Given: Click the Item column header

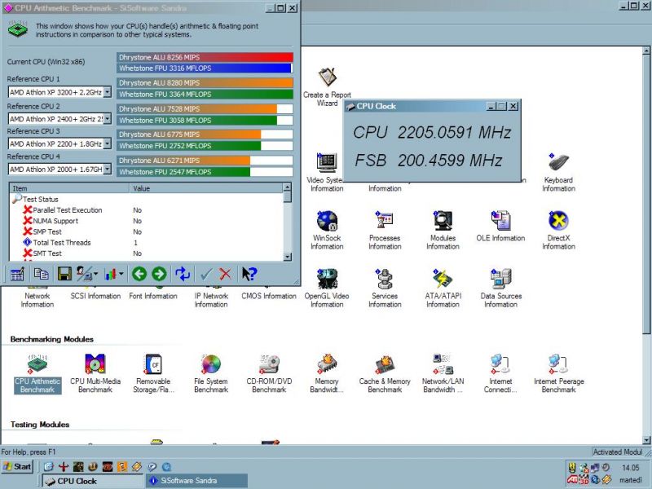Looking at the screenshot, I should [x=69, y=188].
